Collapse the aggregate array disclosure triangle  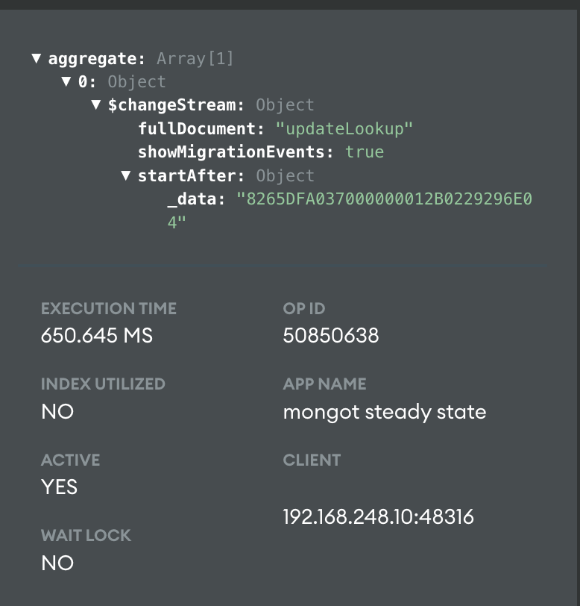pyautogui.click(x=36, y=58)
